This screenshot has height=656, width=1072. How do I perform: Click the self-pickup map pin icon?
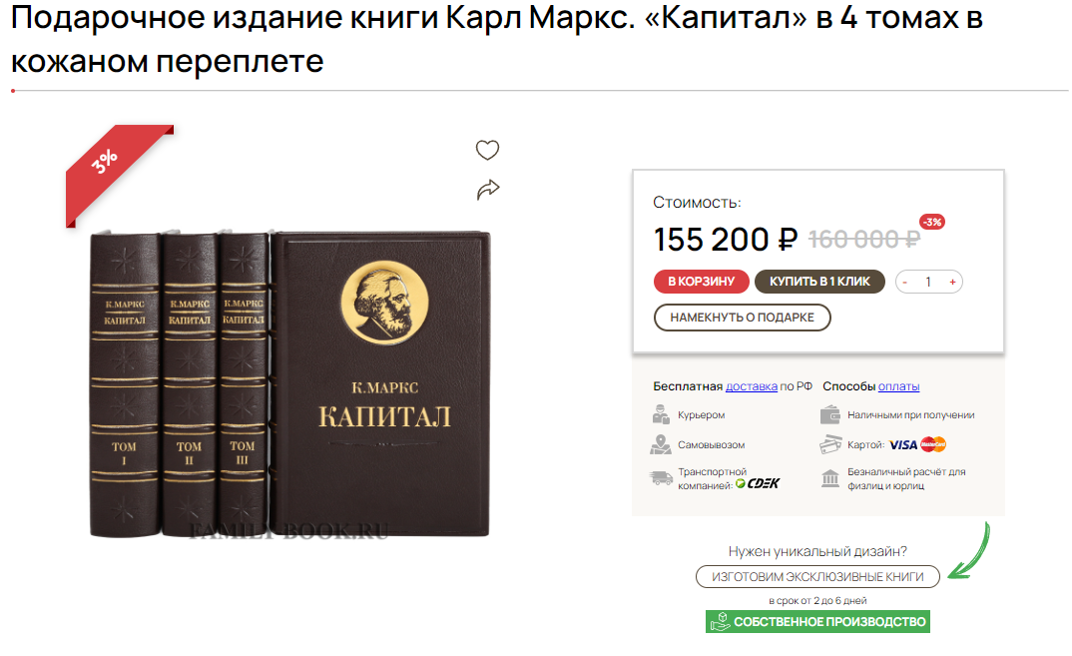661,444
